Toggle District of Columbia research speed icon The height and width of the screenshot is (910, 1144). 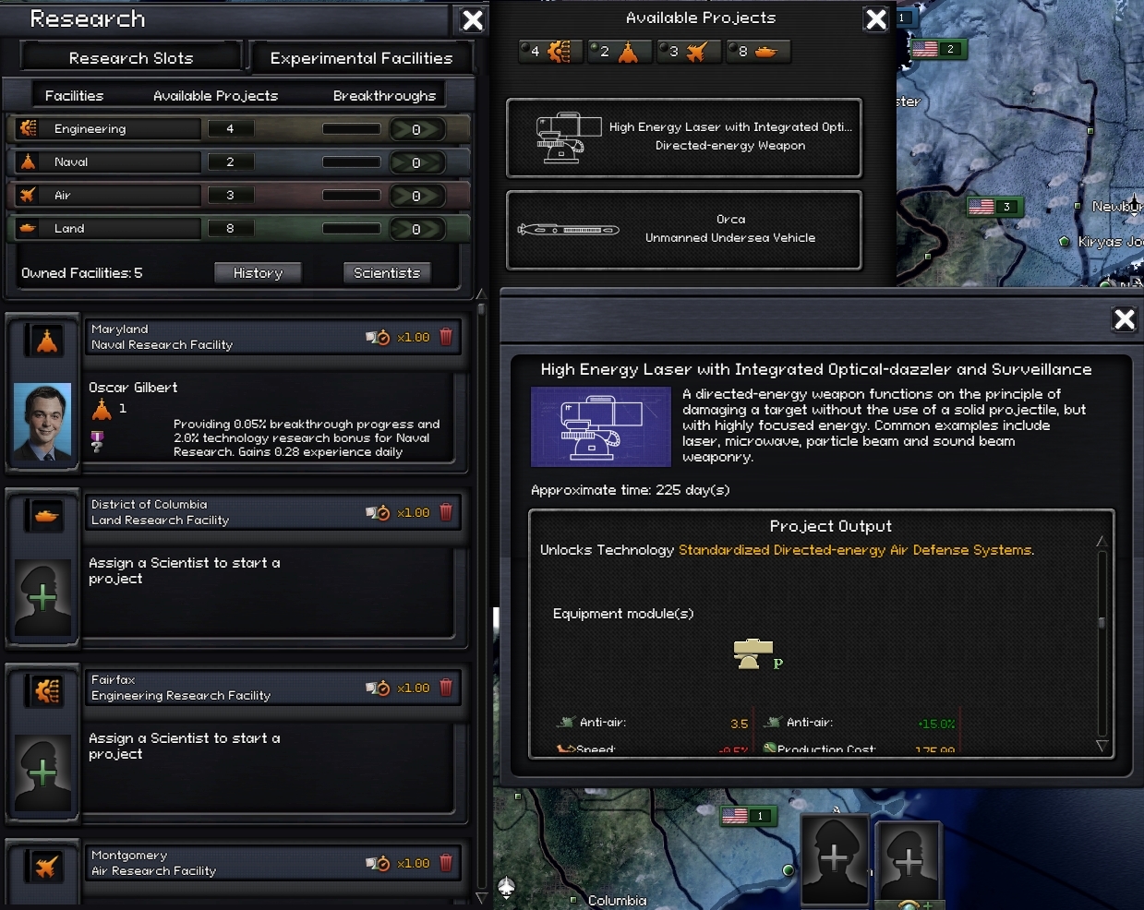point(378,512)
